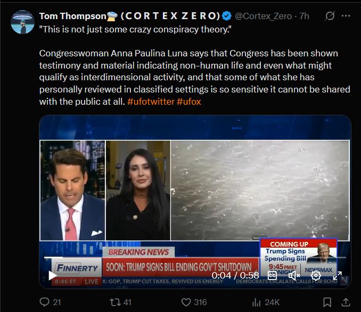Open the author's profile avatar
Viewport: 361px width, 312px height.
22,22
